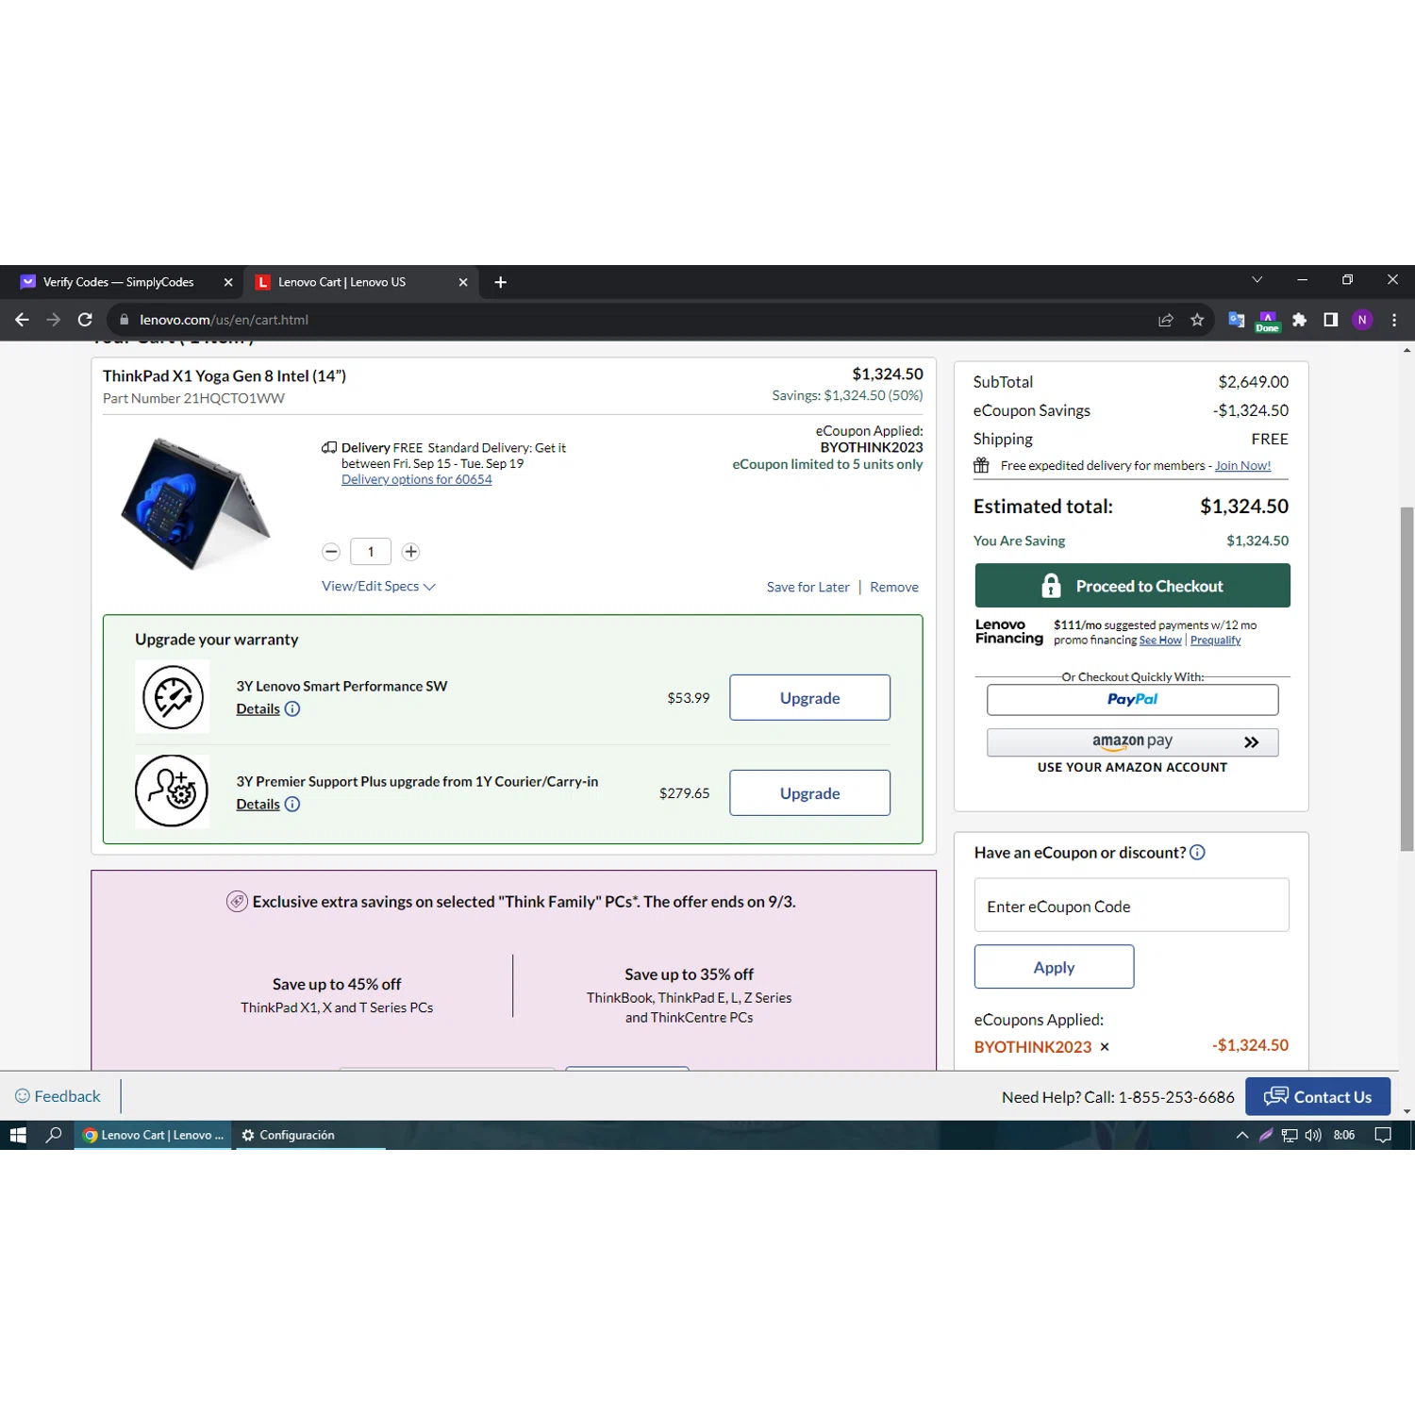Click the quantity field showing 1
Screen dimensions: 1415x1415
point(371,552)
